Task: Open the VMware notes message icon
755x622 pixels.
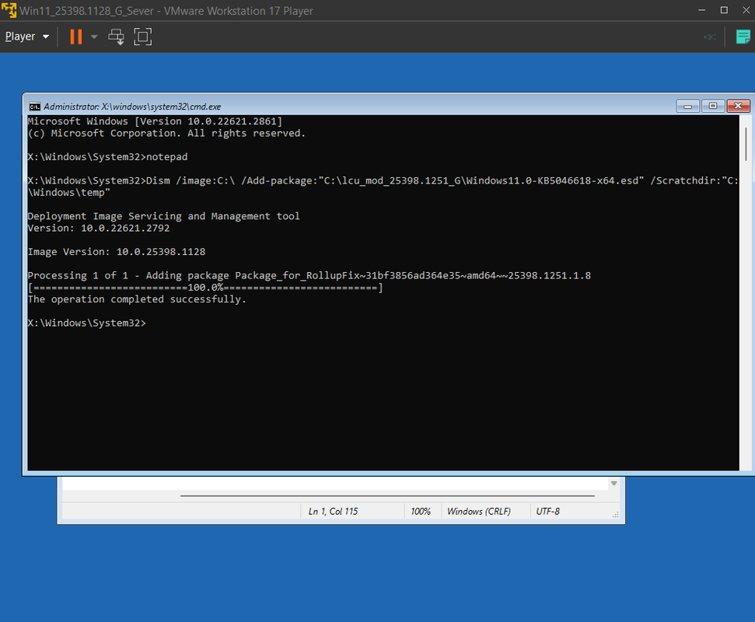Action: [x=743, y=37]
